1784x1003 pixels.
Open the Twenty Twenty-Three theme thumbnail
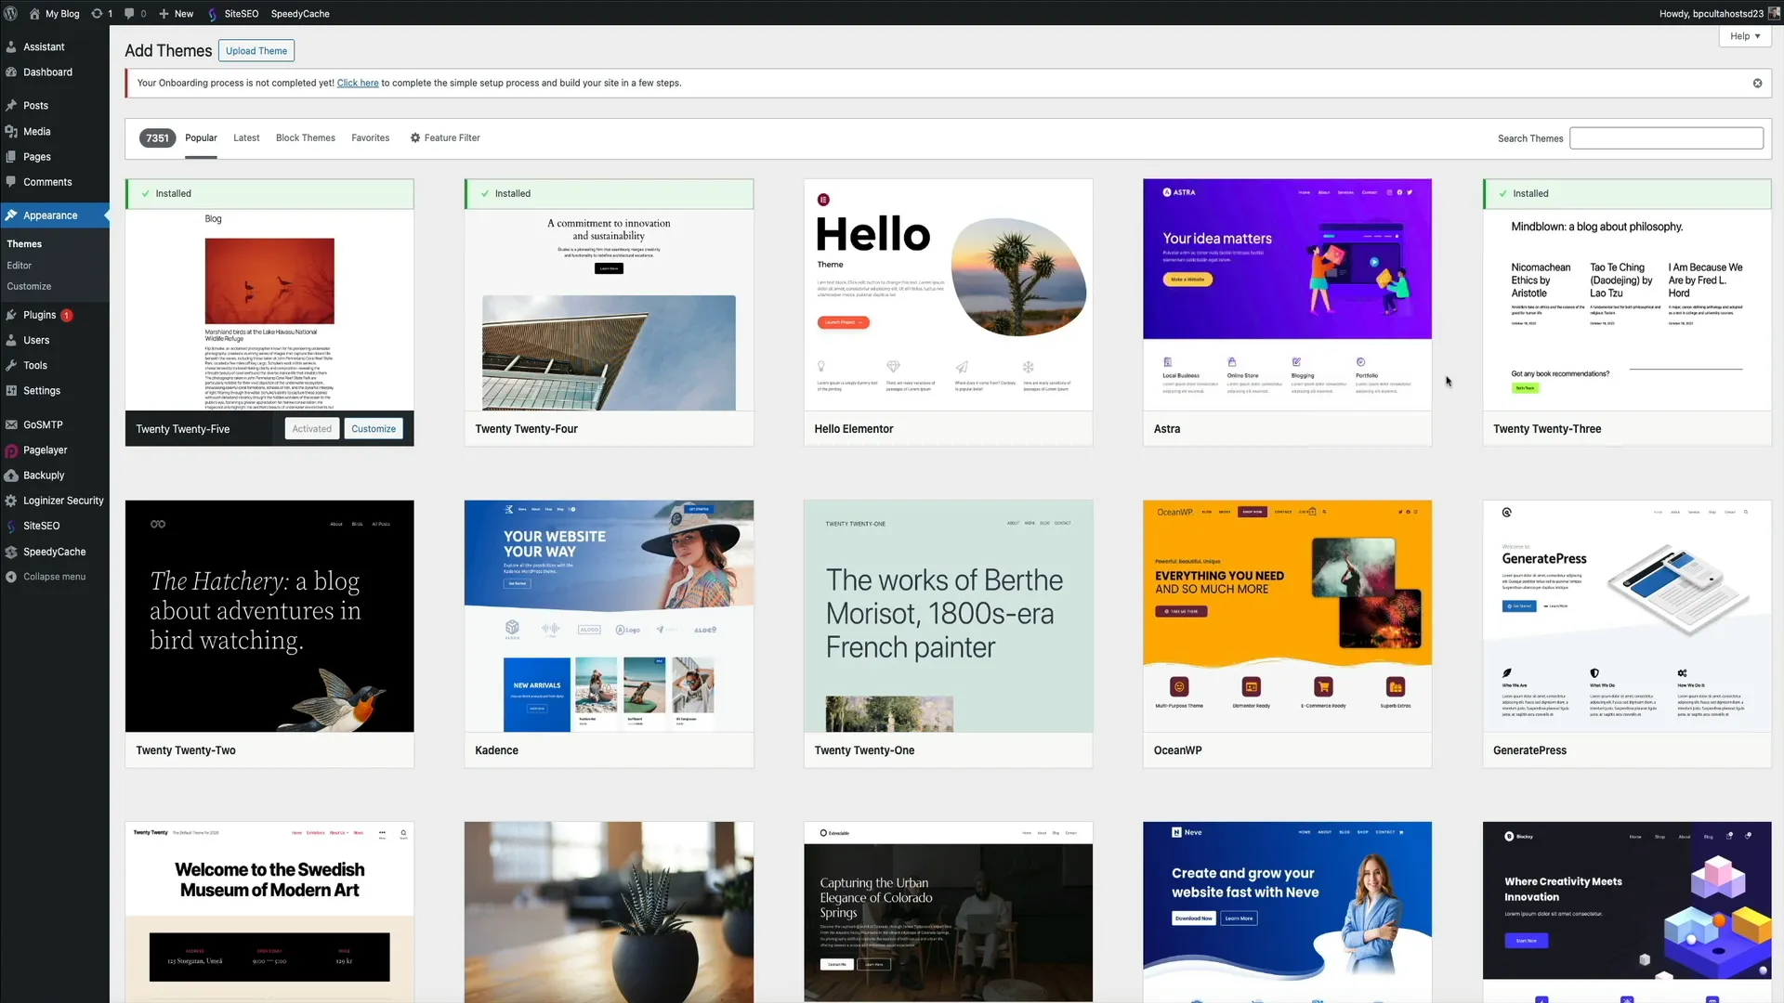[1627, 310]
